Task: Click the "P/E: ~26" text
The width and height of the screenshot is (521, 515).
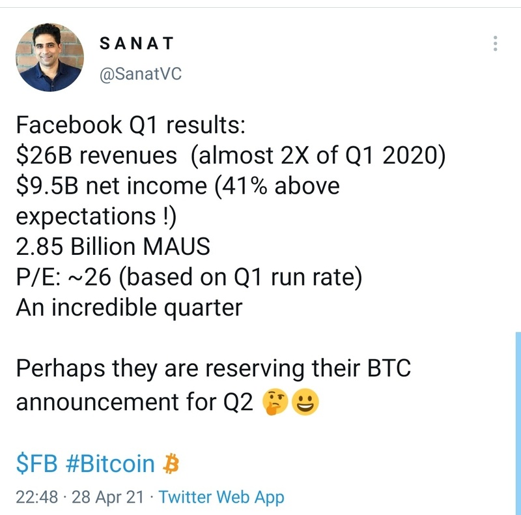Action: pyautogui.click(x=63, y=276)
